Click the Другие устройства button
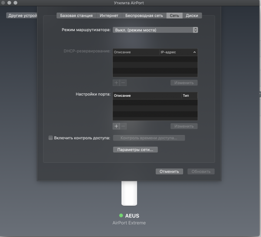Viewport: 261px width, 237px height. (x=22, y=16)
